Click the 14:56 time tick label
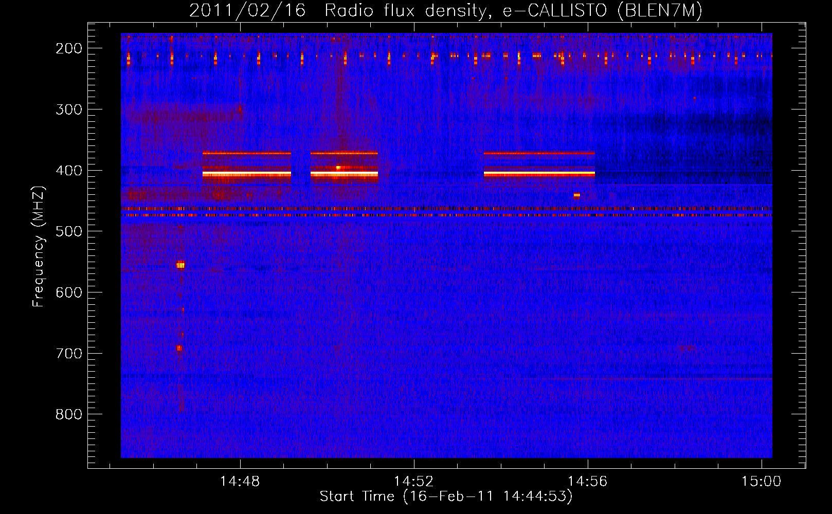Screen dimensions: 832x514 (x=587, y=482)
